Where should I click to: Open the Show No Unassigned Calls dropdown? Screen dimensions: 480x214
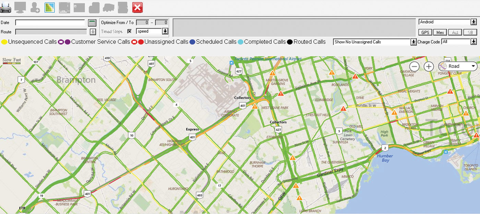pyautogui.click(x=413, y=42)
